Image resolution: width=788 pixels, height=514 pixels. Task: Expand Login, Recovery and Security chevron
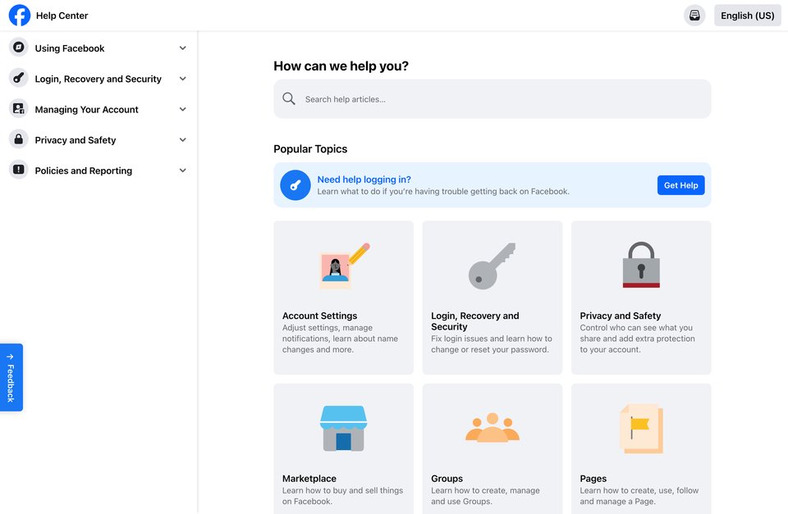183,79
